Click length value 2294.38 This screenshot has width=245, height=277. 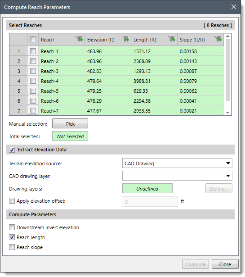click(142, 101)
